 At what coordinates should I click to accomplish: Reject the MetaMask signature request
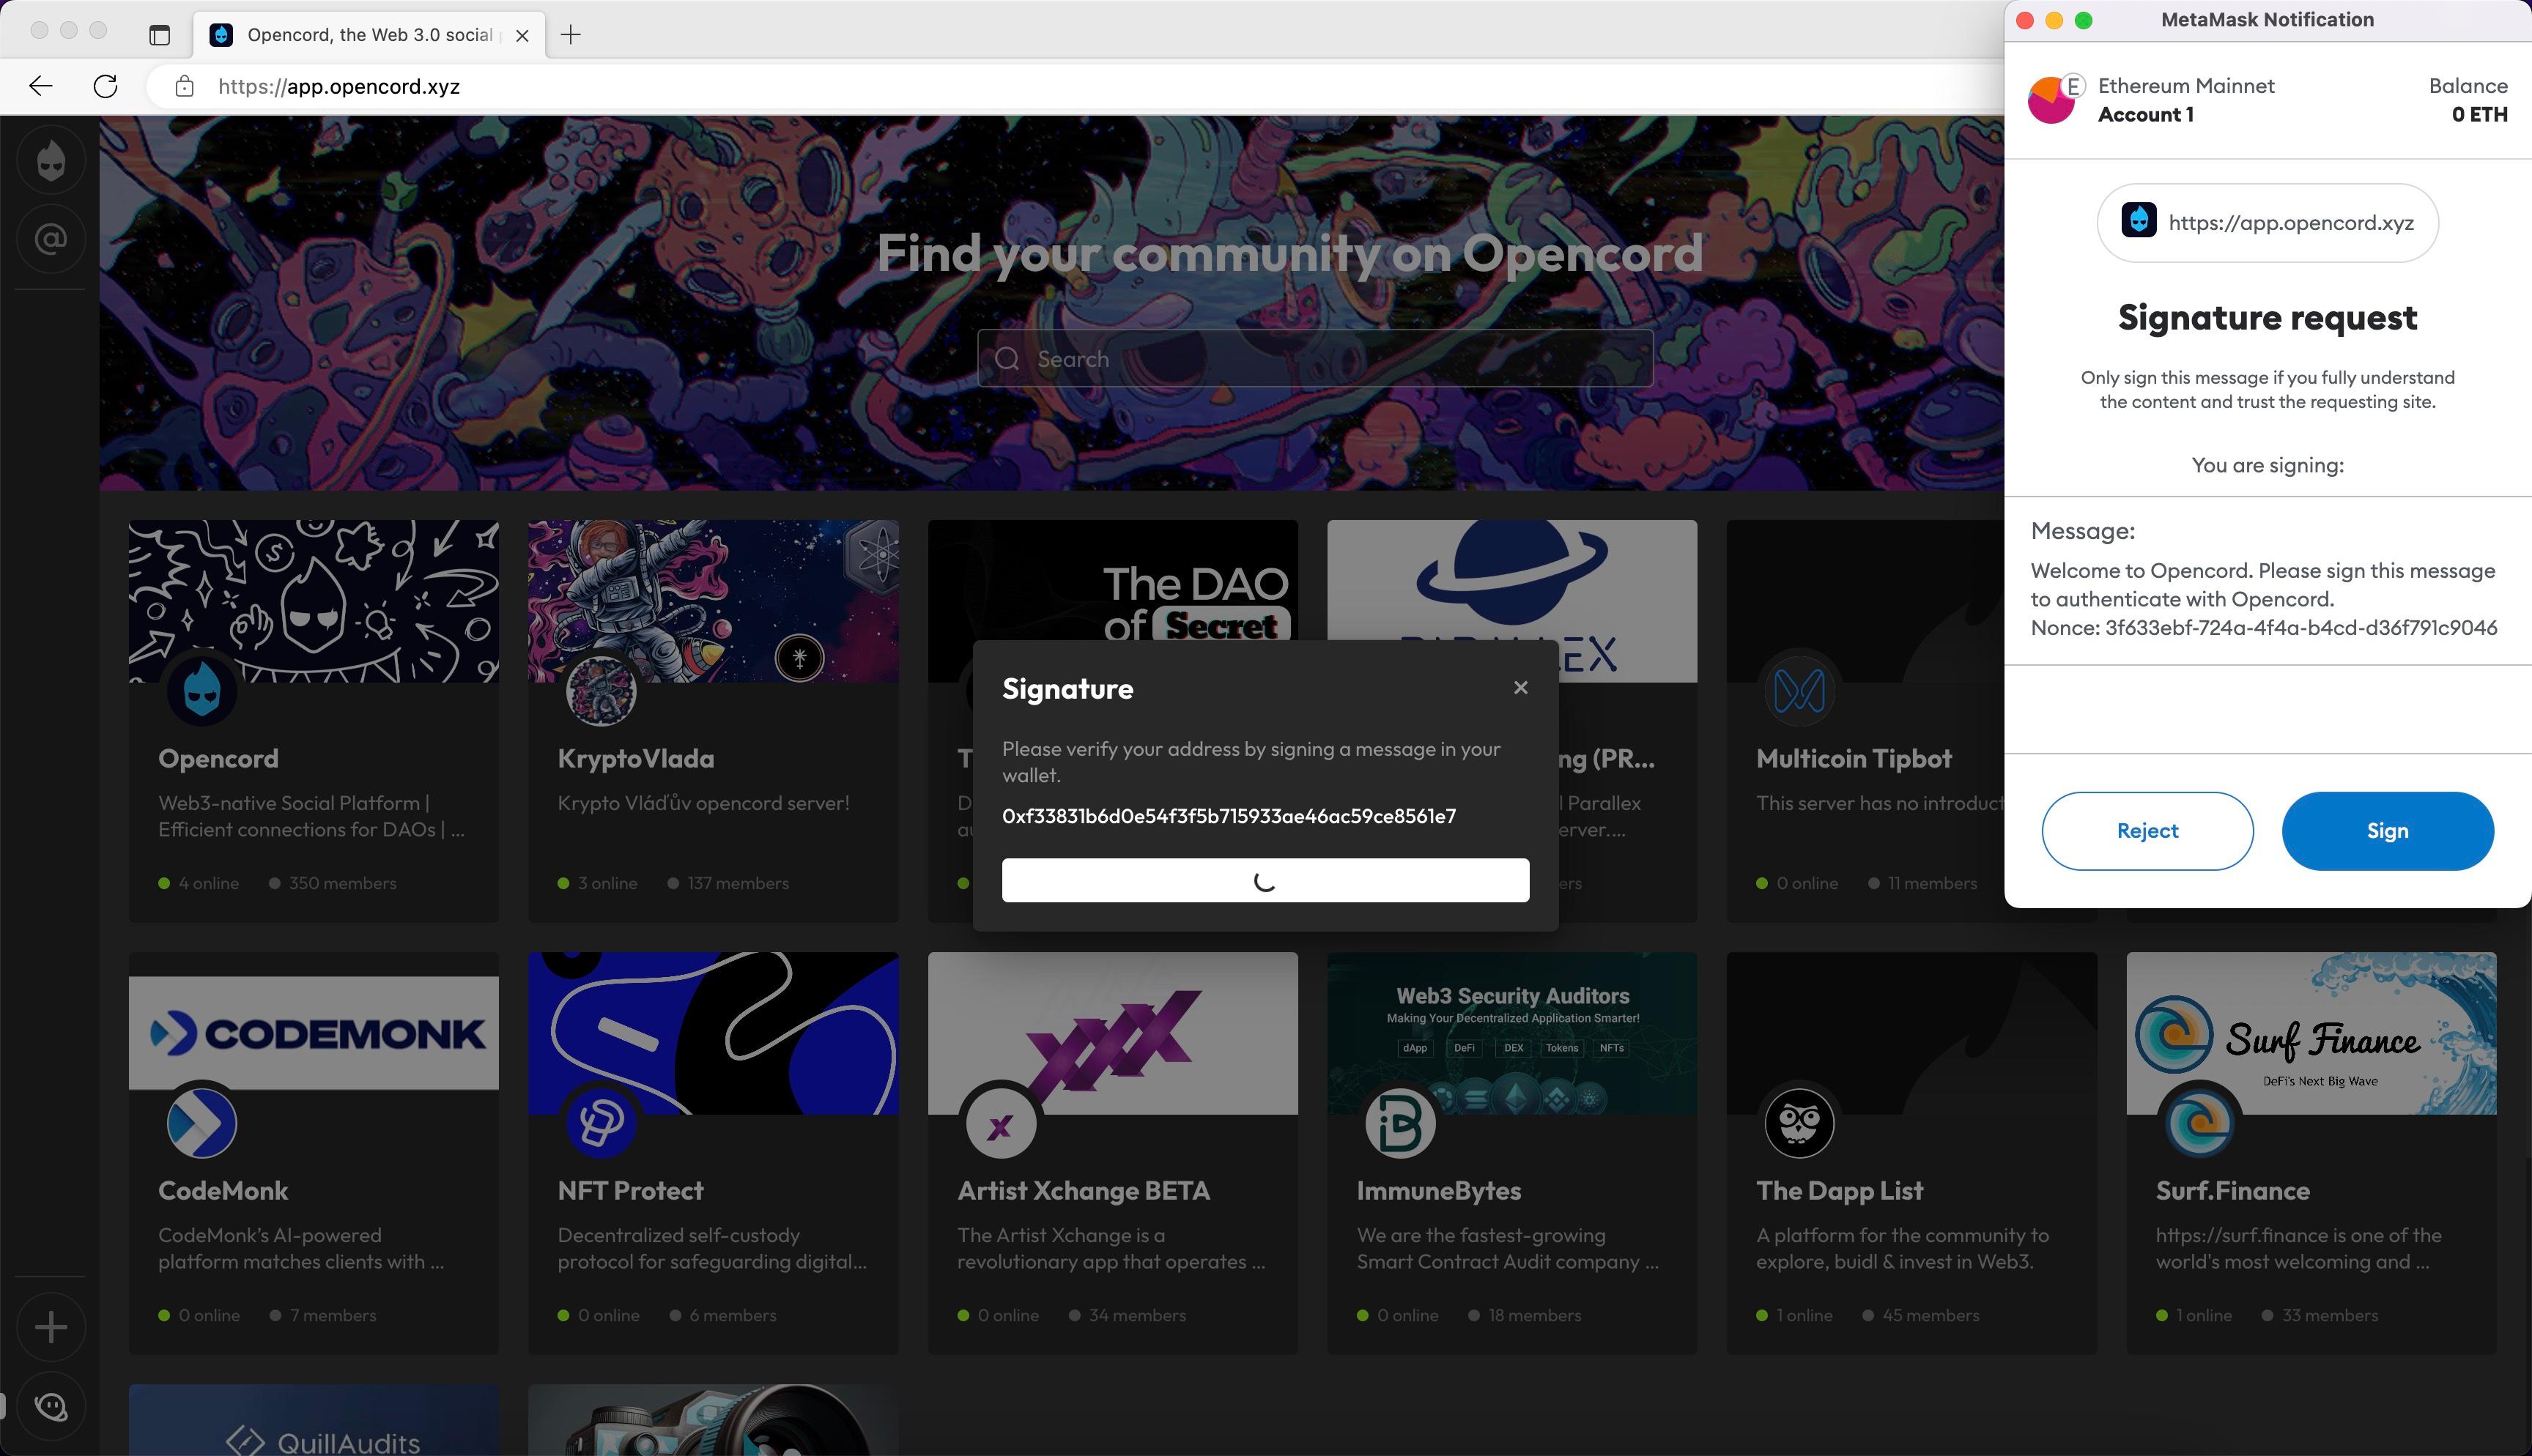tap(2147, 831)
